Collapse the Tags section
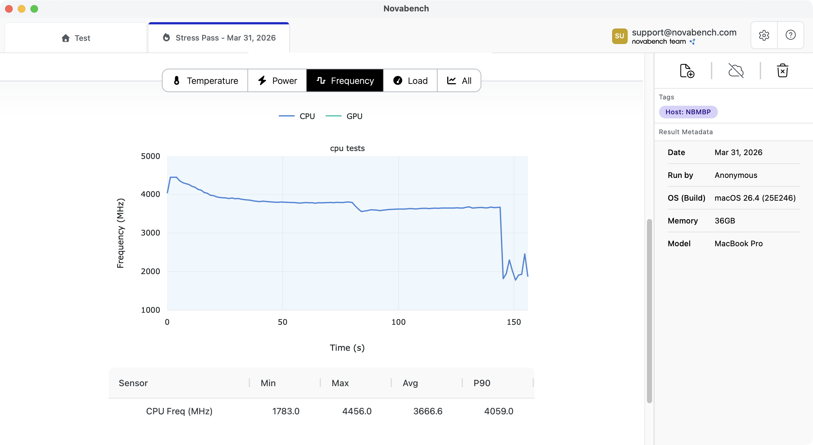 [x=666, y=97]
